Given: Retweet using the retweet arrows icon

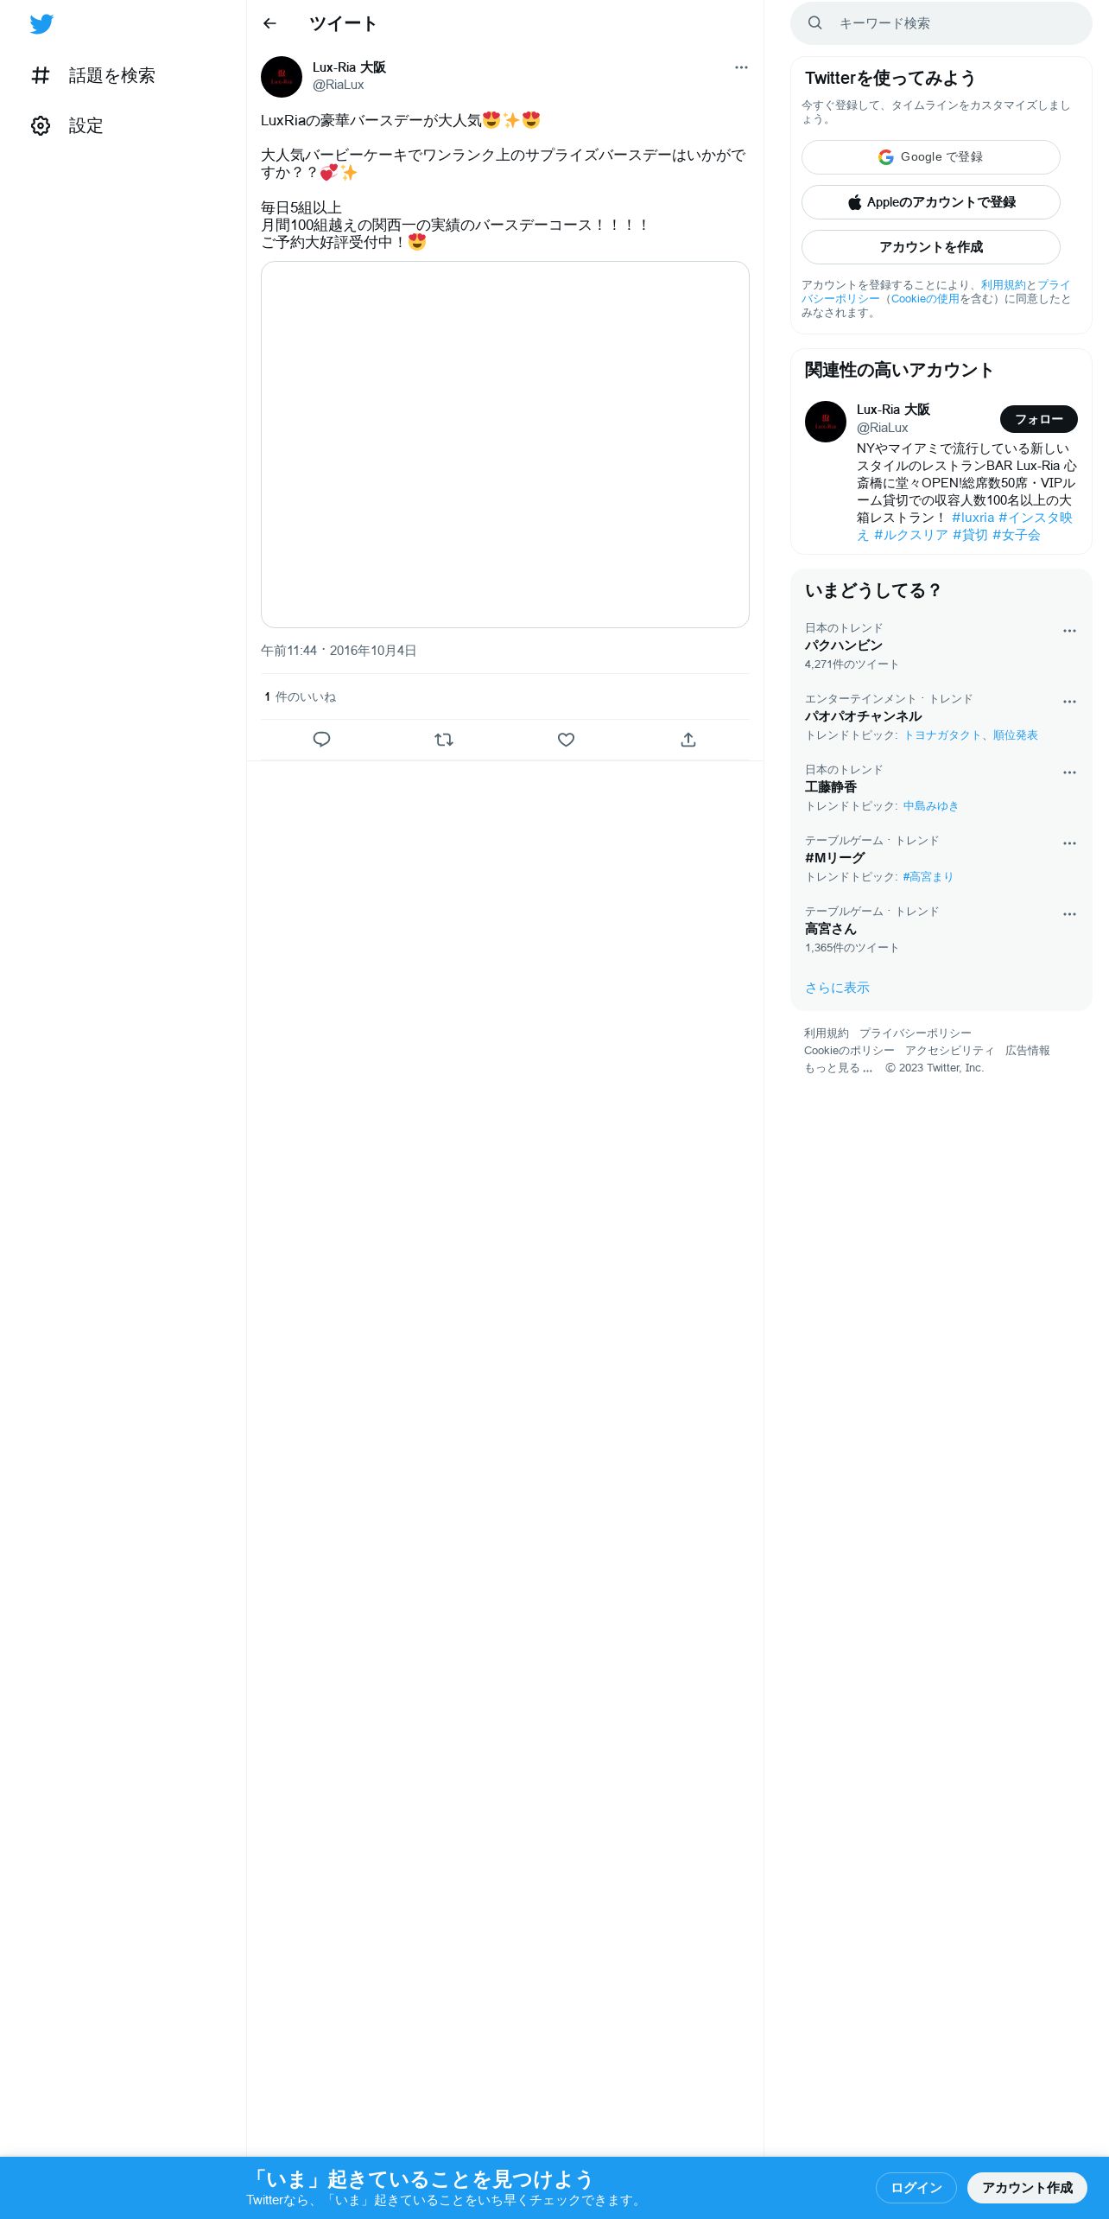Looking at the screenshot, I should coord(444,740).
